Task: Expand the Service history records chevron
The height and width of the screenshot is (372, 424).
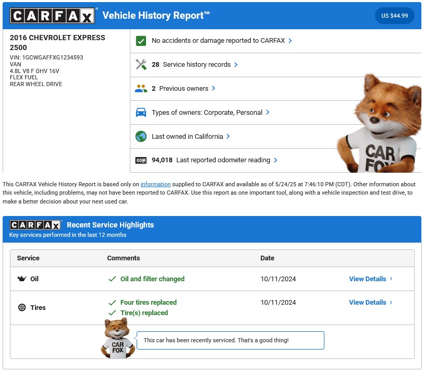Action: pyautogui.click(x=236, y=65)
